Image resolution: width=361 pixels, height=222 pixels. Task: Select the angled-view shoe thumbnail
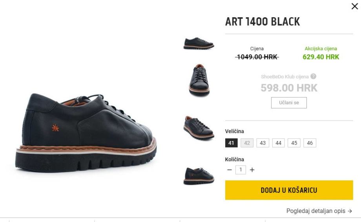point(199,127)
